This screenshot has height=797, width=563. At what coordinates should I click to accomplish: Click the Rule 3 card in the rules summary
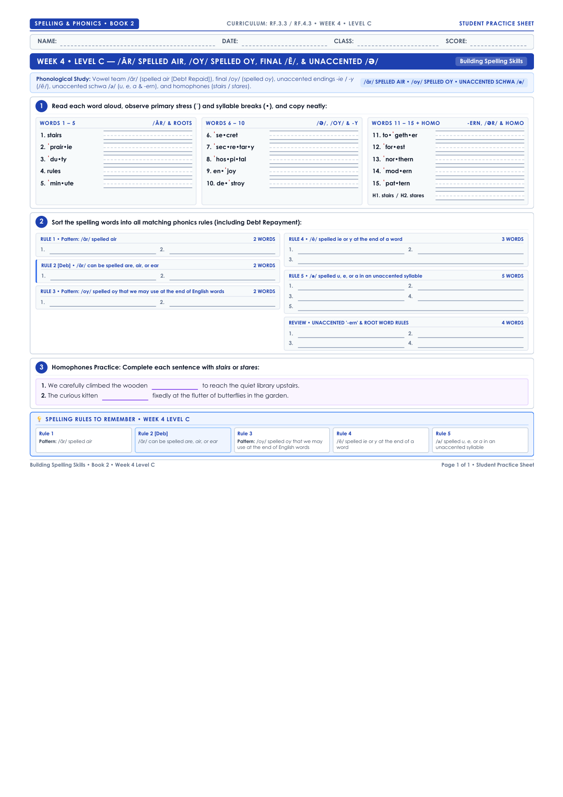click(x=282, y=440)
